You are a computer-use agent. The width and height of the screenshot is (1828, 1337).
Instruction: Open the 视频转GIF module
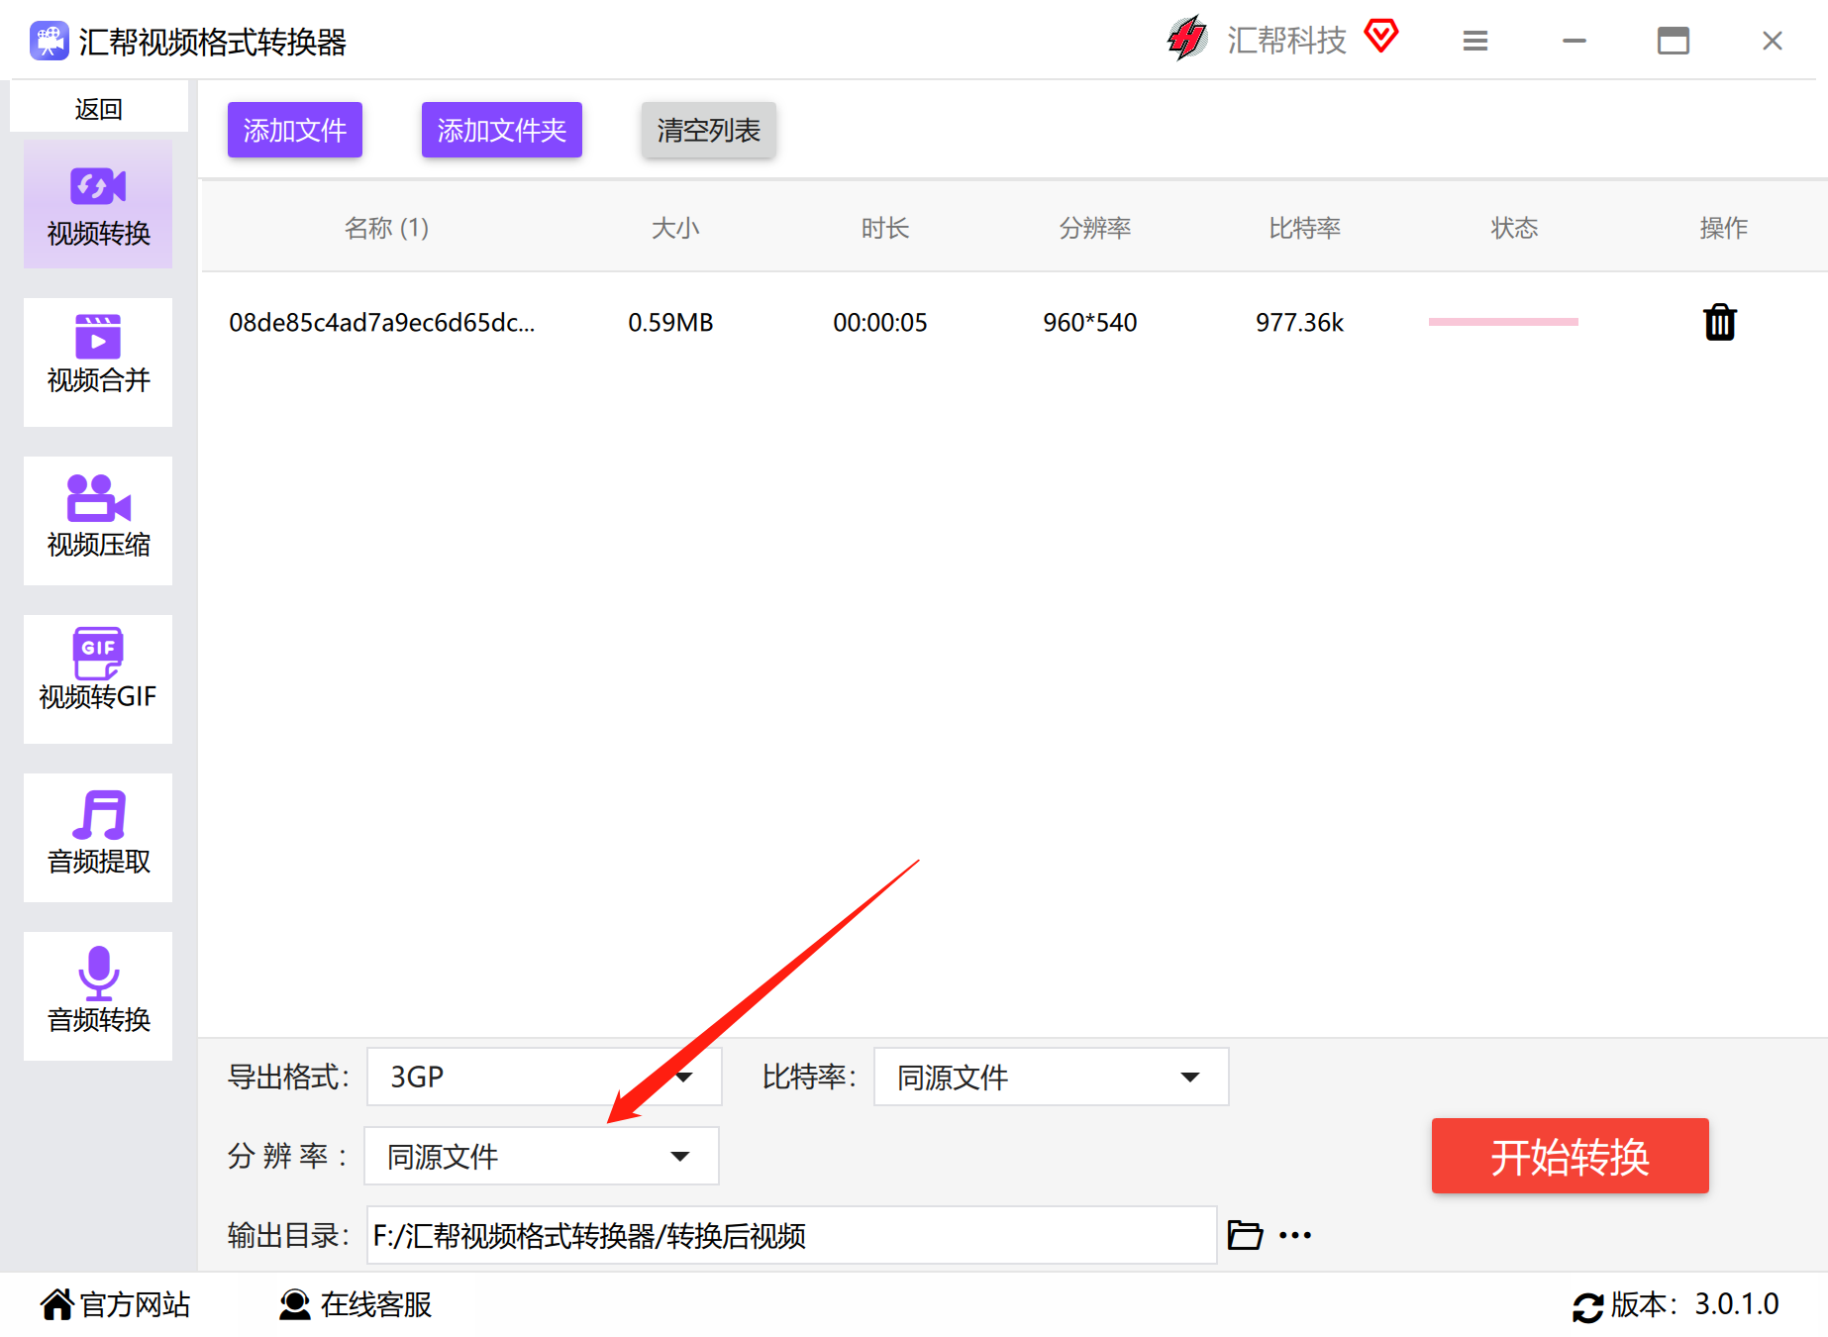point(98,679)
